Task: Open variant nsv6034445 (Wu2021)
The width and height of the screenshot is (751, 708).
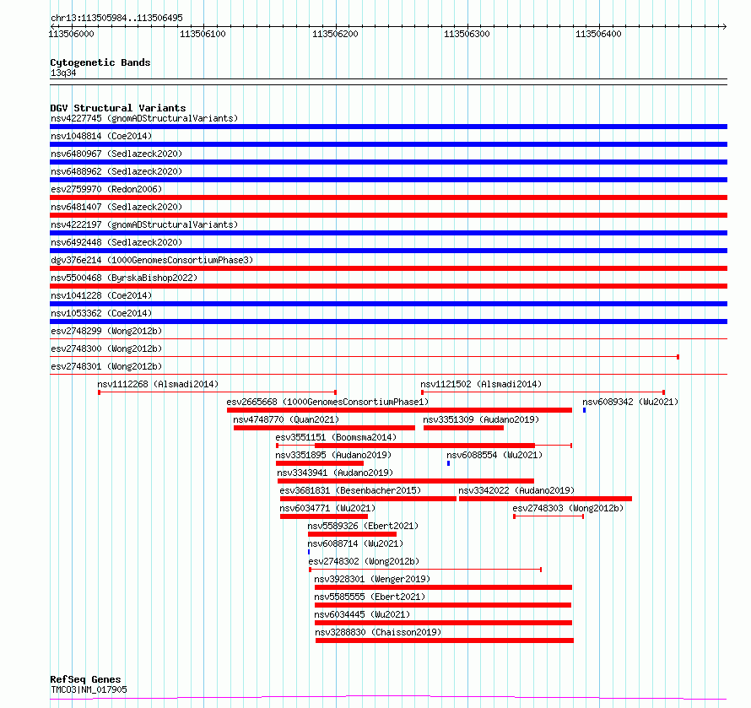Action: click(x=362, y=614)
